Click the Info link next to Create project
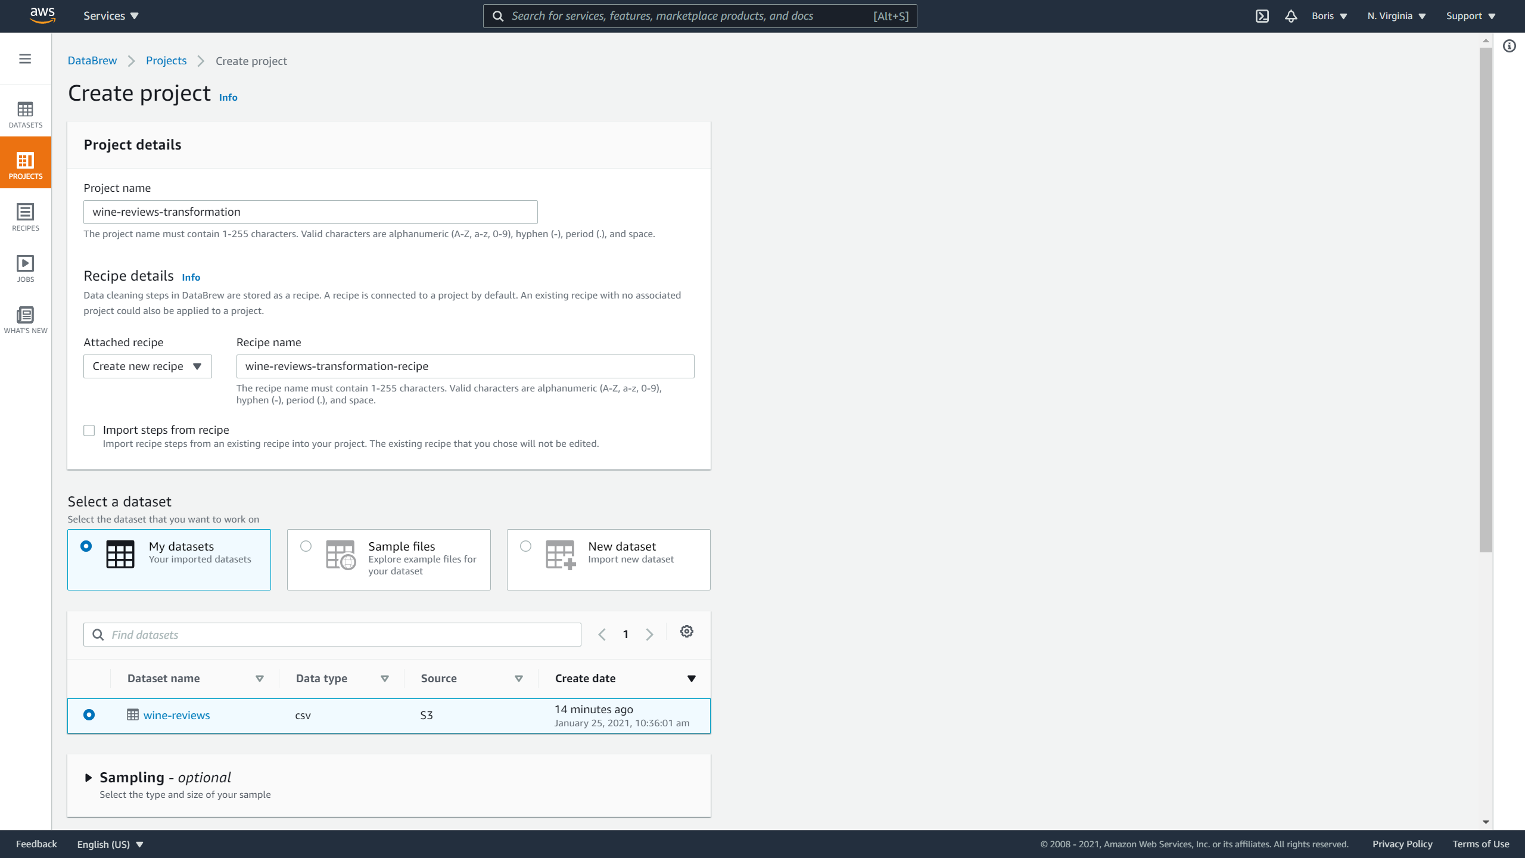This screenshot has width=1525, height=858. pos(228,98)
